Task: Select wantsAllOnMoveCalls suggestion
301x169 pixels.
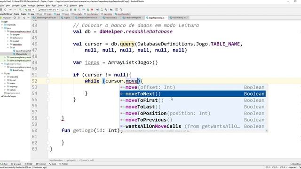Action: tap(193, 126)
